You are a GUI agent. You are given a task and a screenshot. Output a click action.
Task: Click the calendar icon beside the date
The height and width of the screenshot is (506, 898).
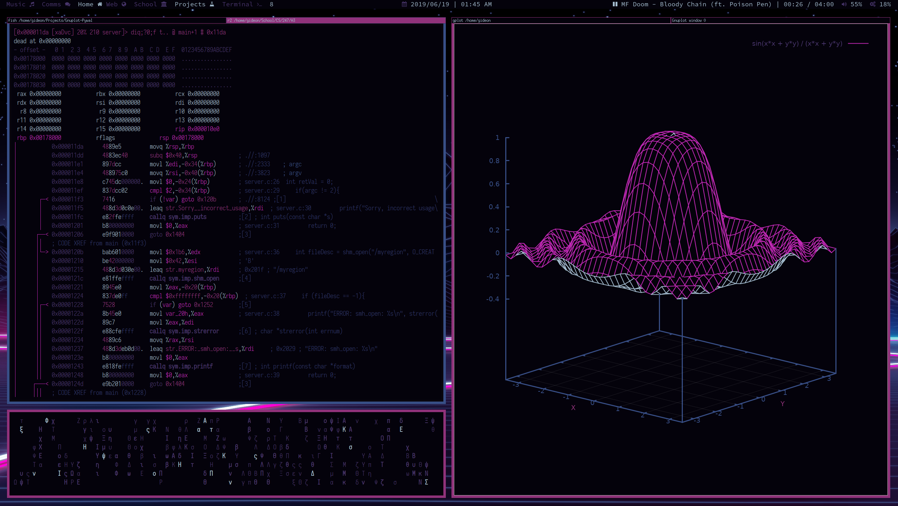(404, 4)
